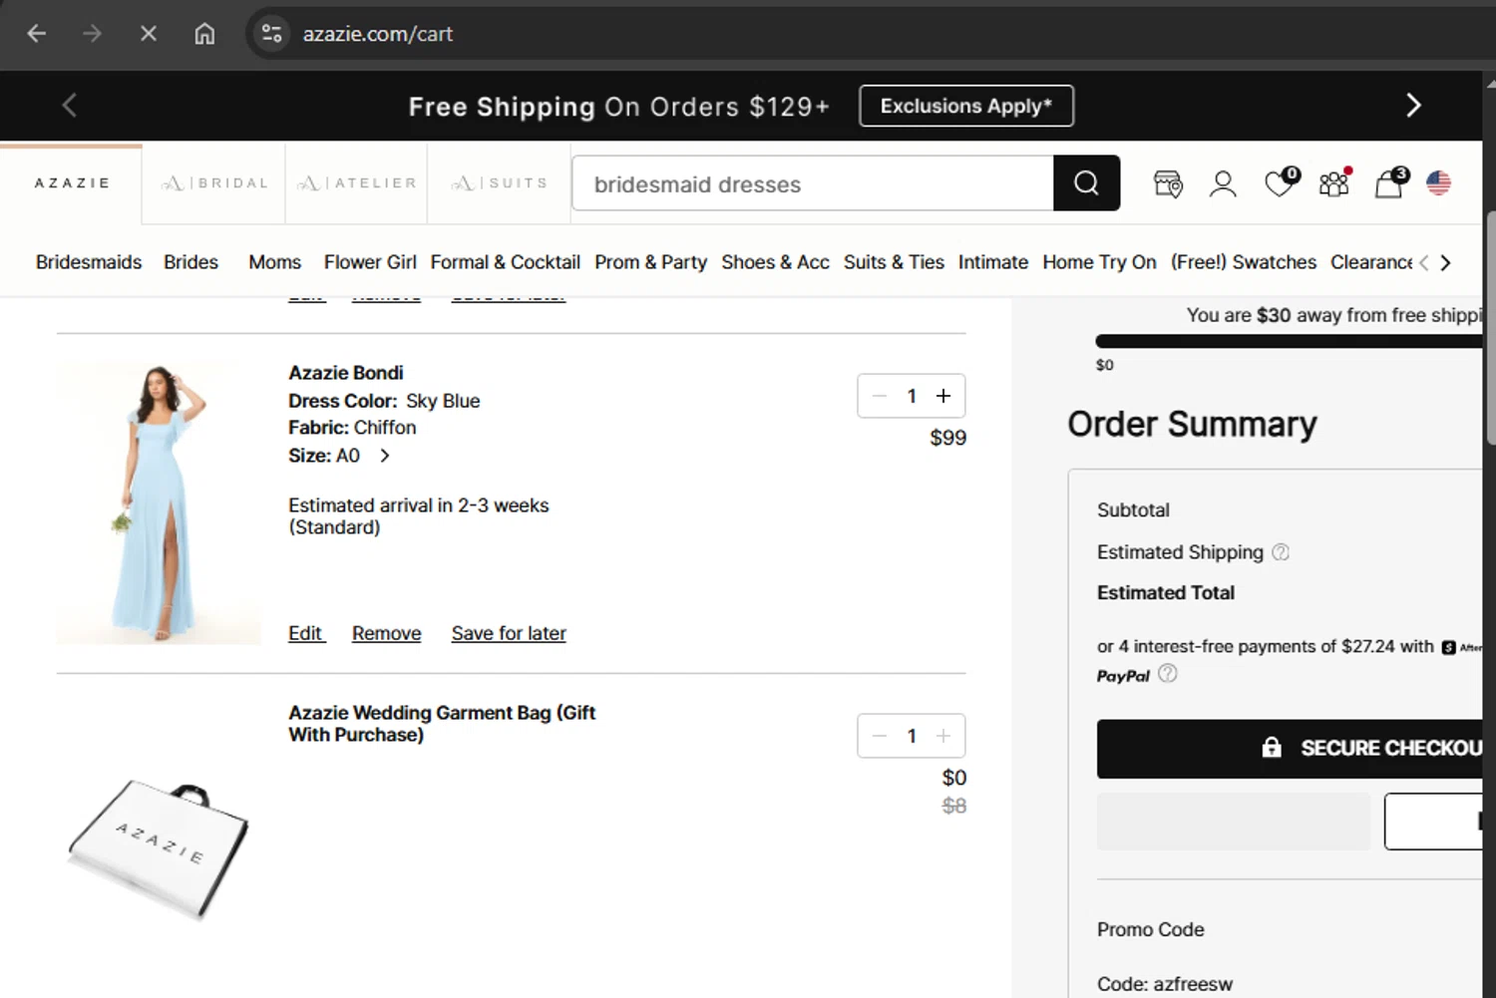Click the address bar showing azazie.com/cart
Image resolution: width=1496 pixels, height=998 pixels.
(377, 34)
